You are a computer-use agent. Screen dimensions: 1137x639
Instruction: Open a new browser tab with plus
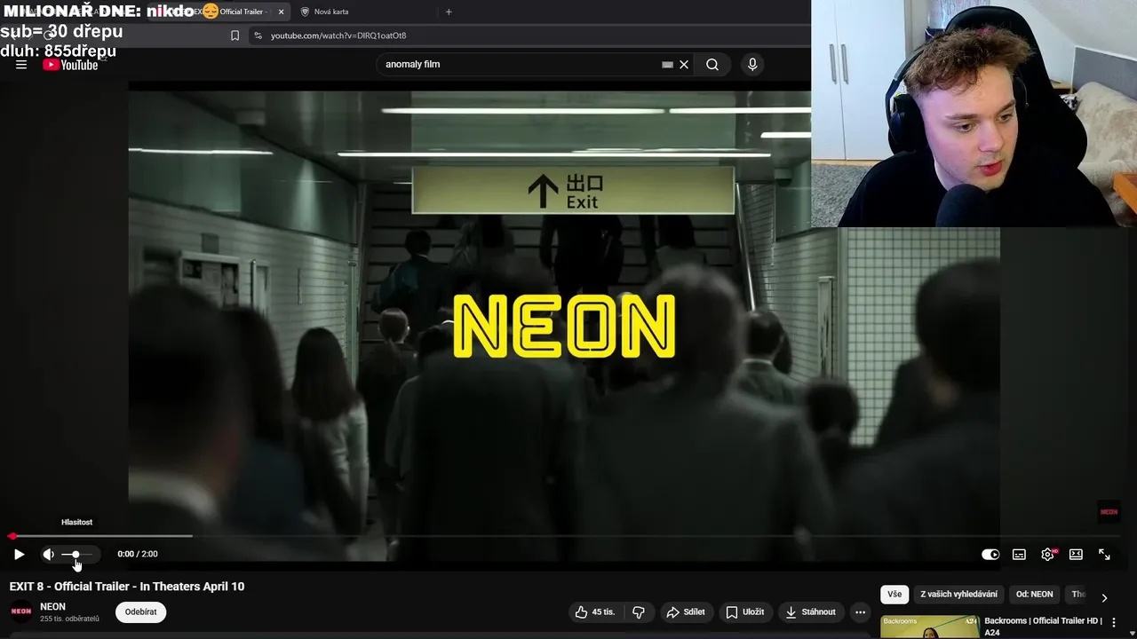449,12
